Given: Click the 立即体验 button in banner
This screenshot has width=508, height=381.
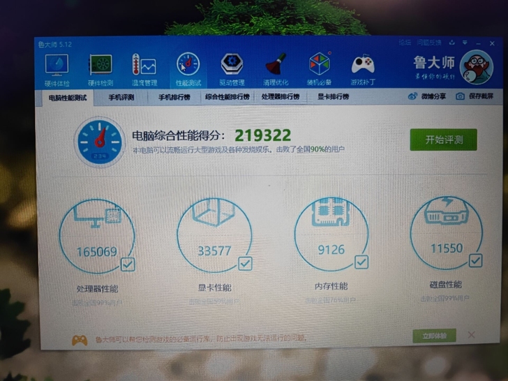Looking at the screenshot, I should tap(435, 336).
